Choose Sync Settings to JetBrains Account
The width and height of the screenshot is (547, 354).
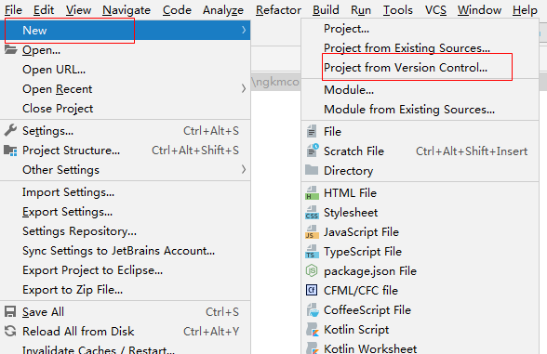[119, 251]
